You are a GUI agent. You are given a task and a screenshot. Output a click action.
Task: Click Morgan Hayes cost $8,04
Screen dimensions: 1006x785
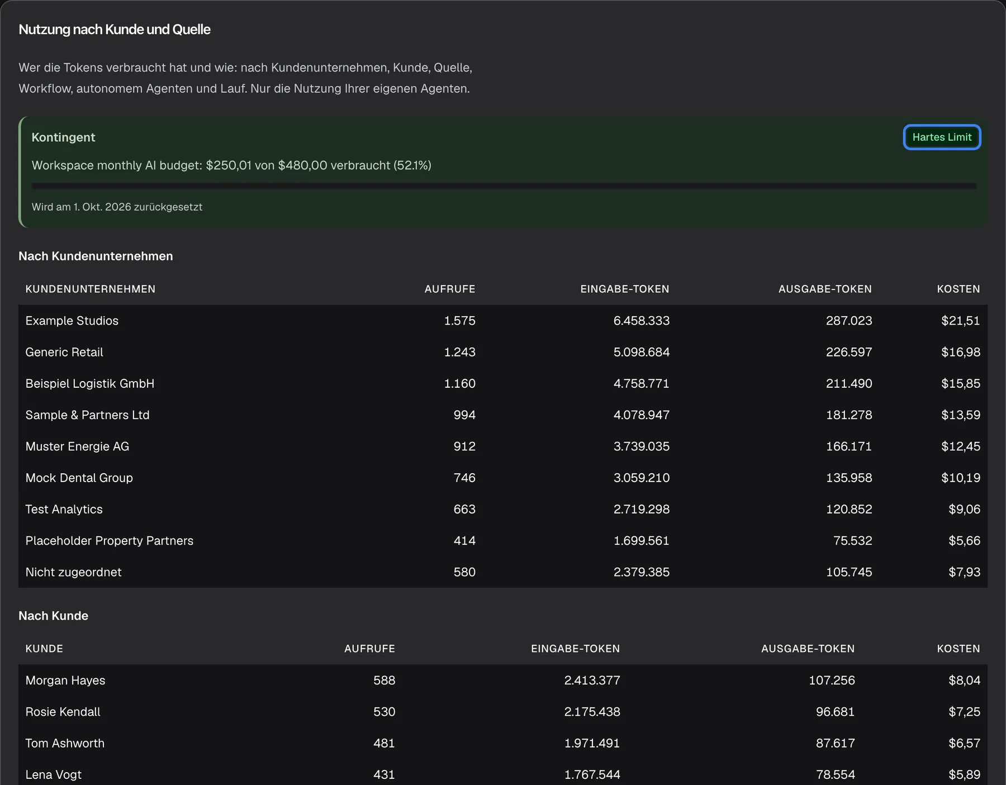point(965,680)
